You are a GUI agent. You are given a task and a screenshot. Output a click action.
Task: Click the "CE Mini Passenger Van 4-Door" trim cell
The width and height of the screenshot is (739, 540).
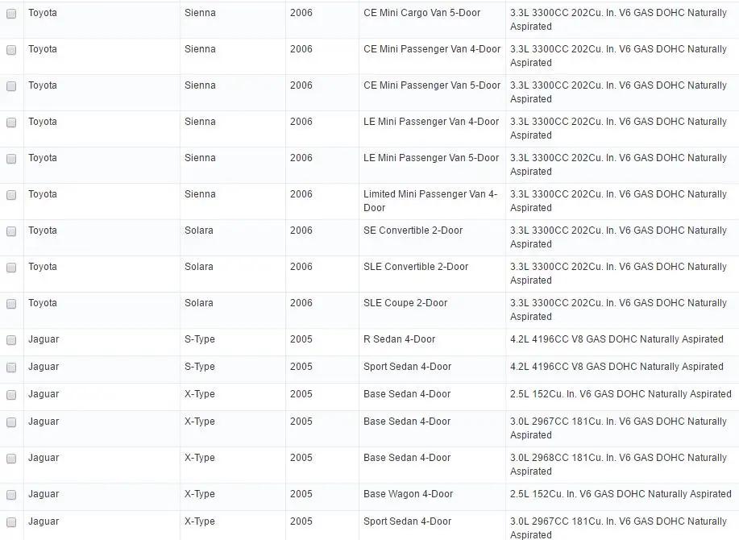point(432,56)
